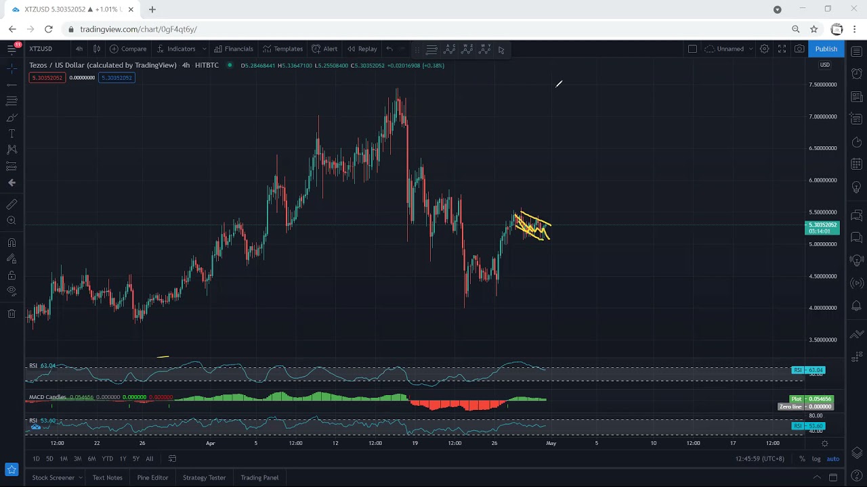Select chart layout square icon

(692, 49)
